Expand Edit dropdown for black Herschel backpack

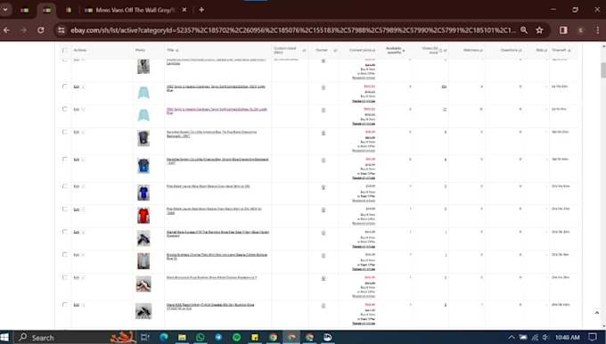coord(83,133)
